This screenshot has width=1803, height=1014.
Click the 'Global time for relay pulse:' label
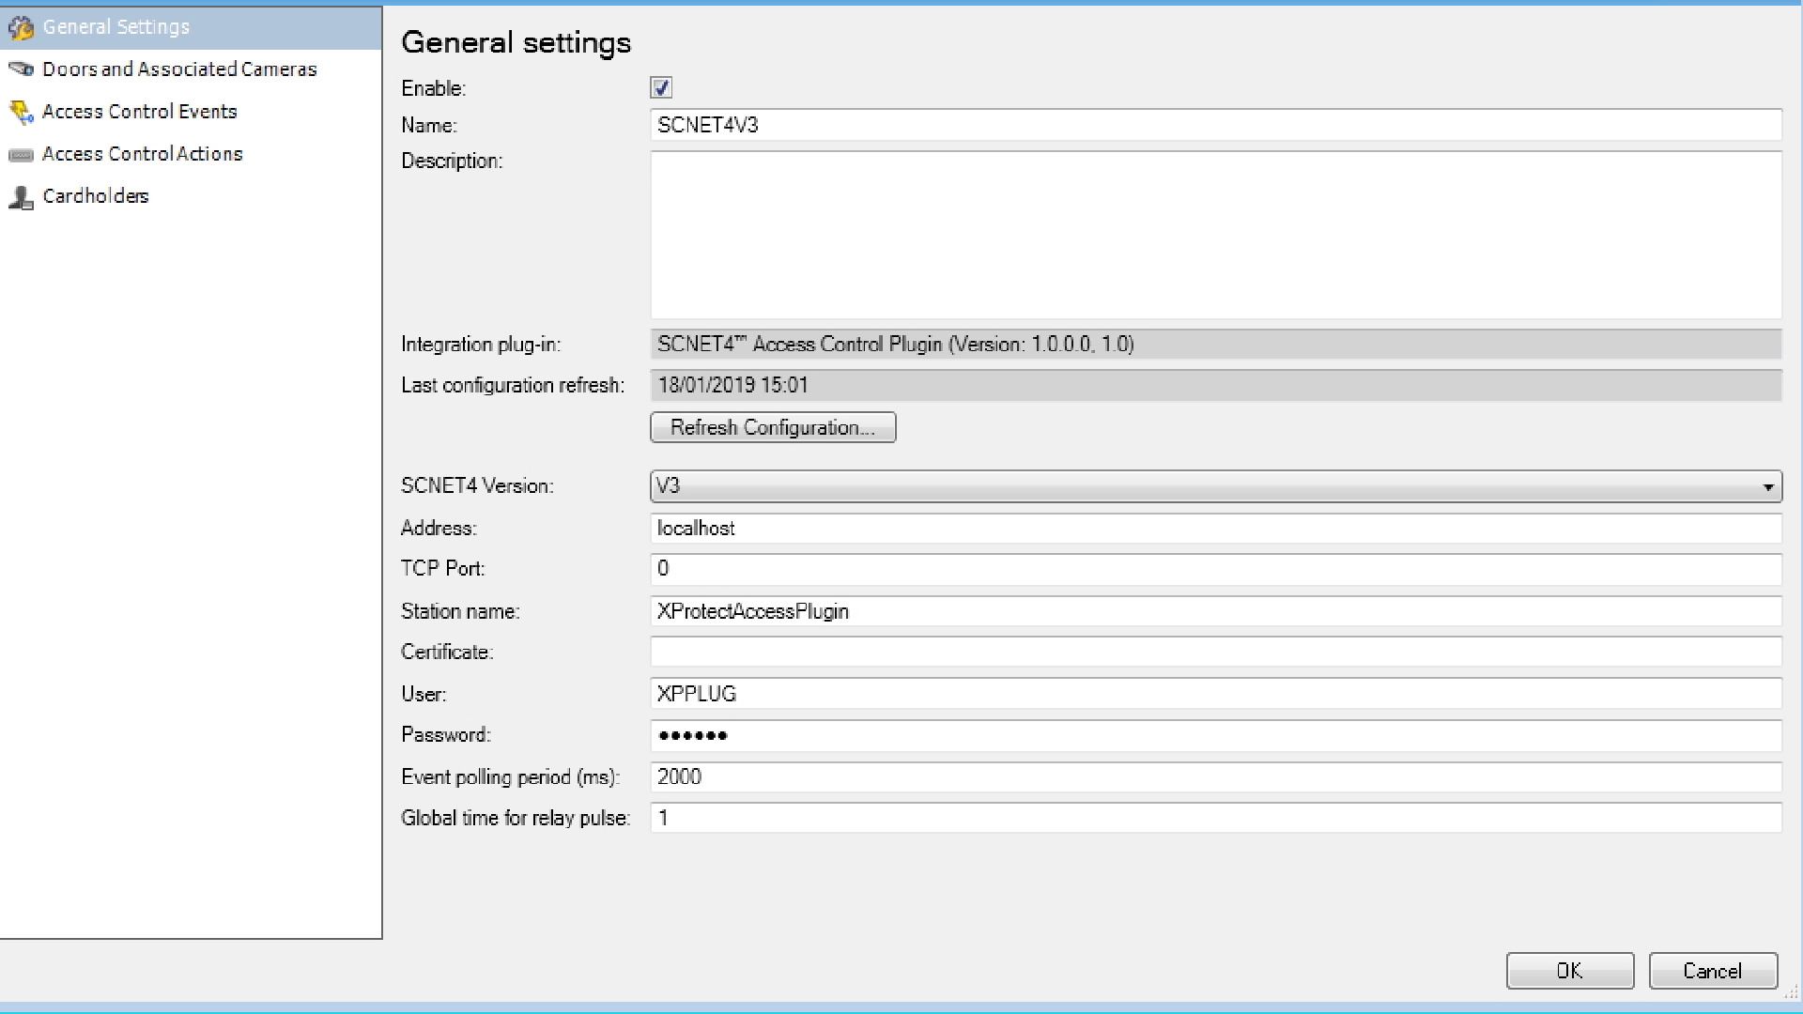tap(516, 818)
